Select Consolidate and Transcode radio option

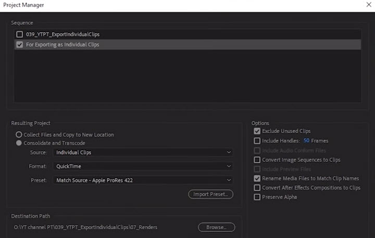click(x=19, y=143)
